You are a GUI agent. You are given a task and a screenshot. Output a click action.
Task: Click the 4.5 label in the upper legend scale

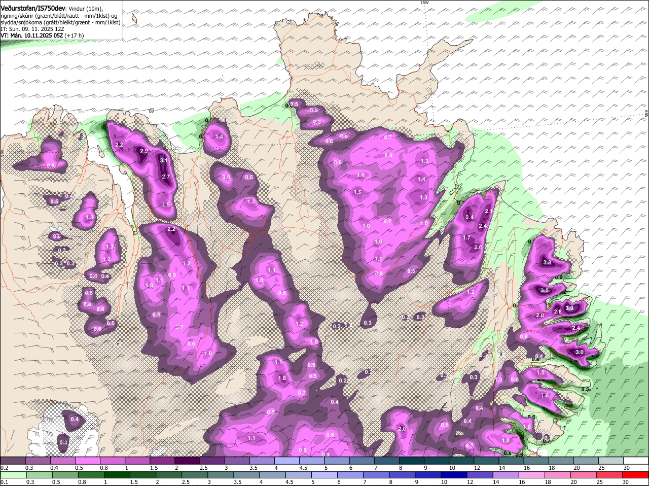click(304, 467)
